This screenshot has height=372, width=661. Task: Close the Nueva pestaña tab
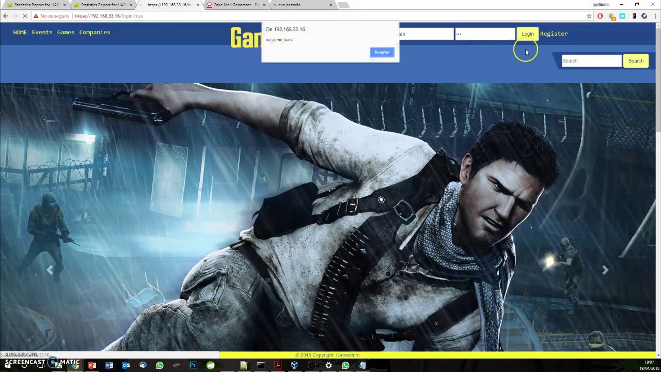(331, 5)
